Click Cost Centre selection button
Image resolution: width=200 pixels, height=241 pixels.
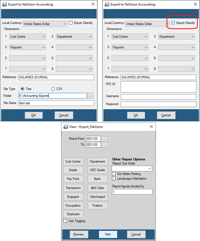point(73,161)
